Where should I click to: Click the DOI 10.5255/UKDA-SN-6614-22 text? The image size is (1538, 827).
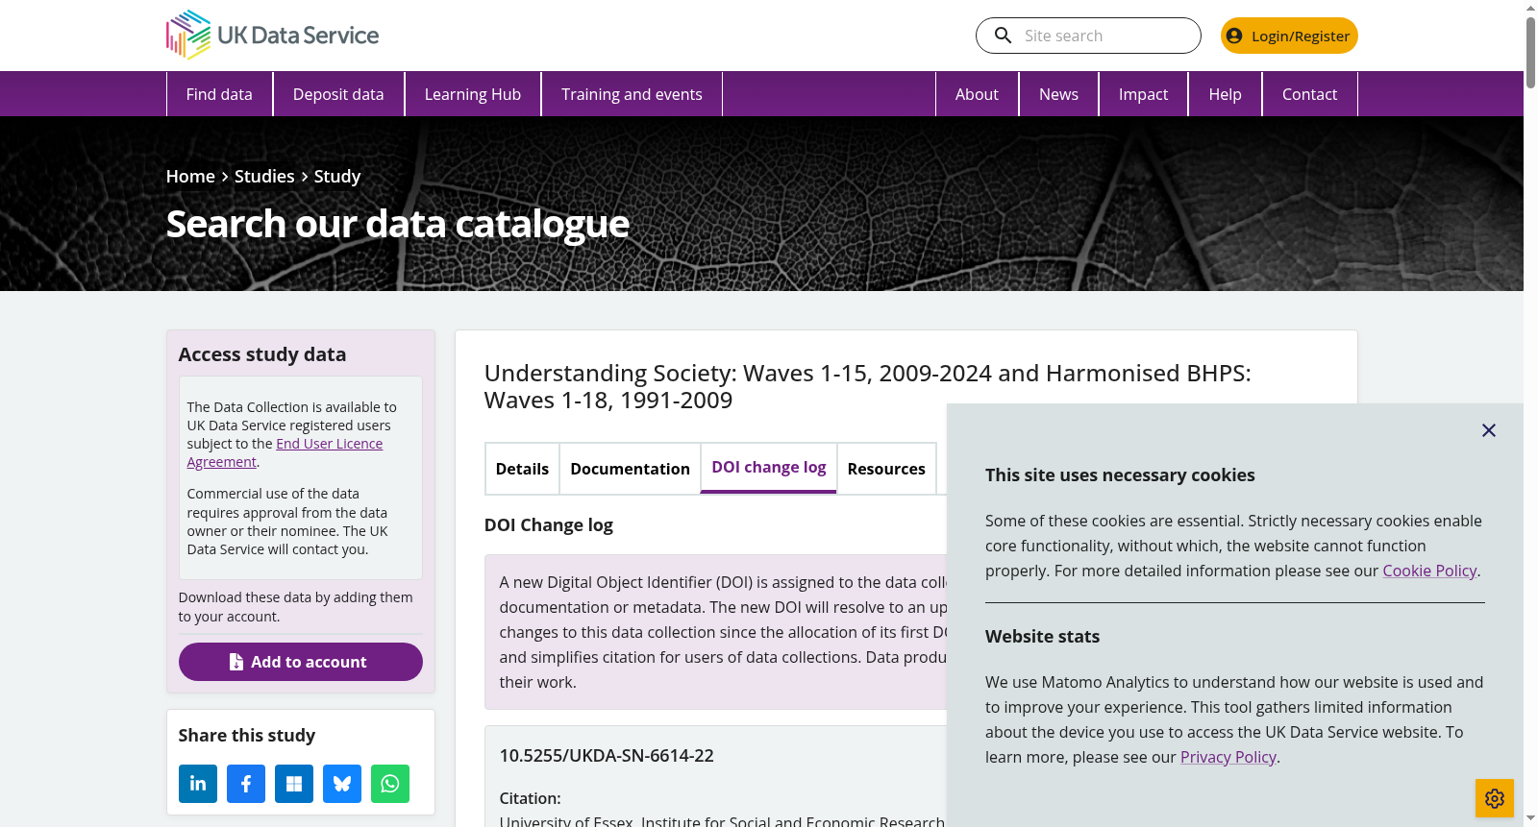pos(607,756)
